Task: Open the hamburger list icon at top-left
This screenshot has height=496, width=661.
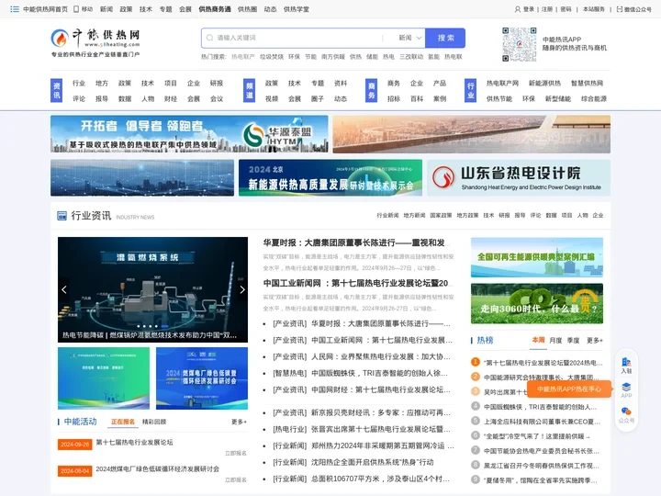Action: pos(15,9)
